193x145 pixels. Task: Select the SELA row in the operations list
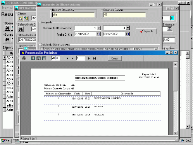[x=10, y=88]
